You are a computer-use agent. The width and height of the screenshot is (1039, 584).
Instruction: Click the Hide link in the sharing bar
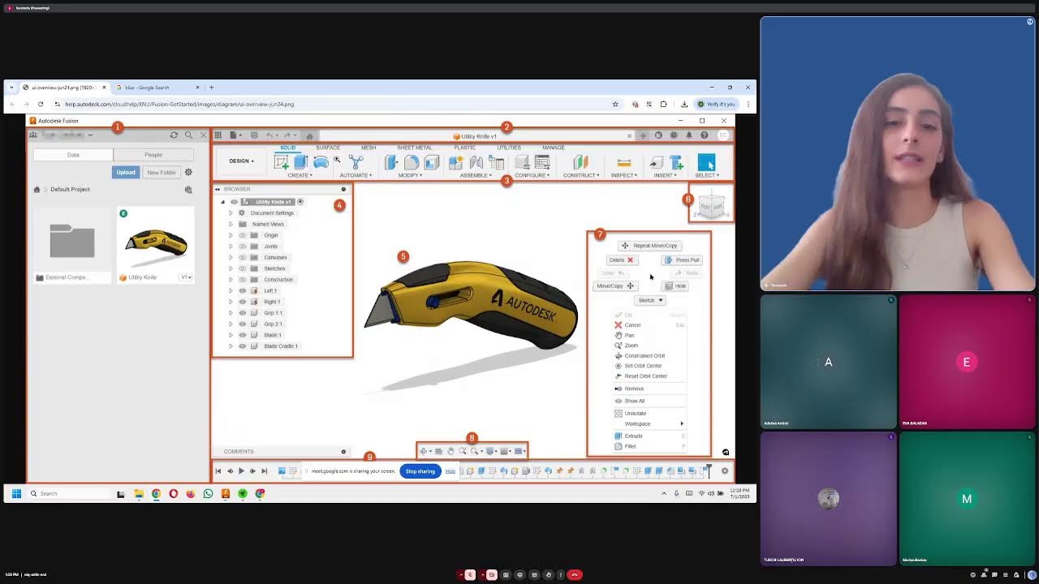pos(451,471)
